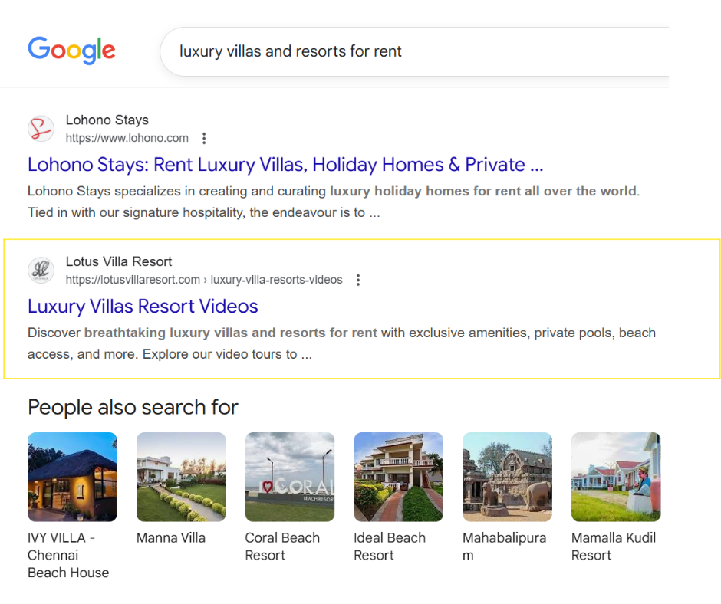Screen dimensions: 721x604
Task: Select the Mamalla Kudil Resort thumbnail
Action: (x=616, y=477)
